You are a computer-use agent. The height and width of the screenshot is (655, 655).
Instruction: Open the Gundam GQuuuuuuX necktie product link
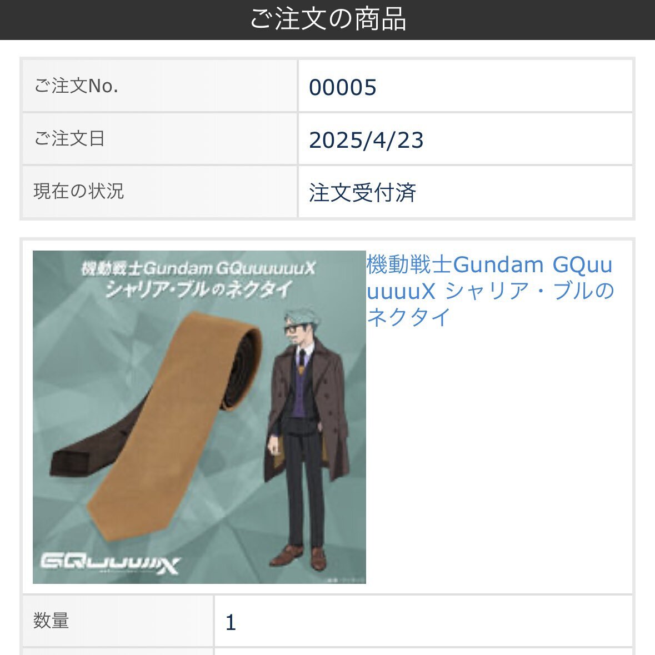[x=490, y=291]
